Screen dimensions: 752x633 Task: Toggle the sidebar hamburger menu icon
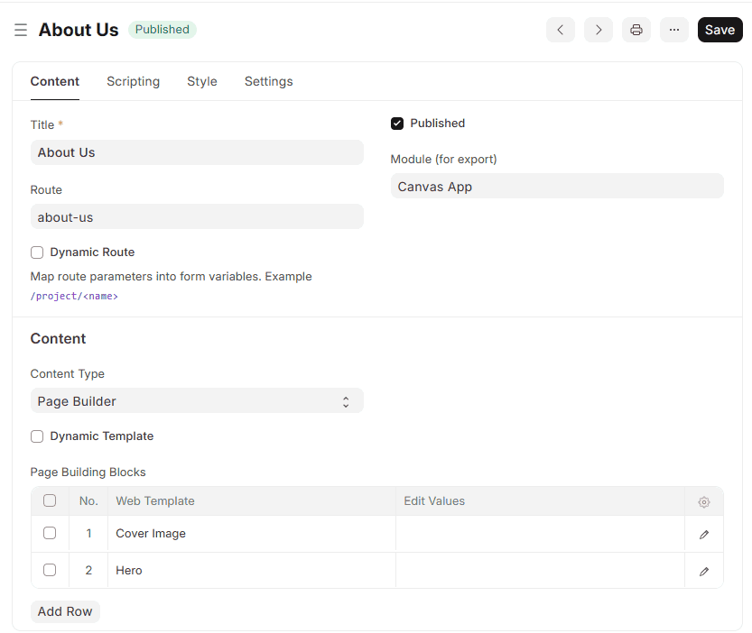(x=21, y=31)
